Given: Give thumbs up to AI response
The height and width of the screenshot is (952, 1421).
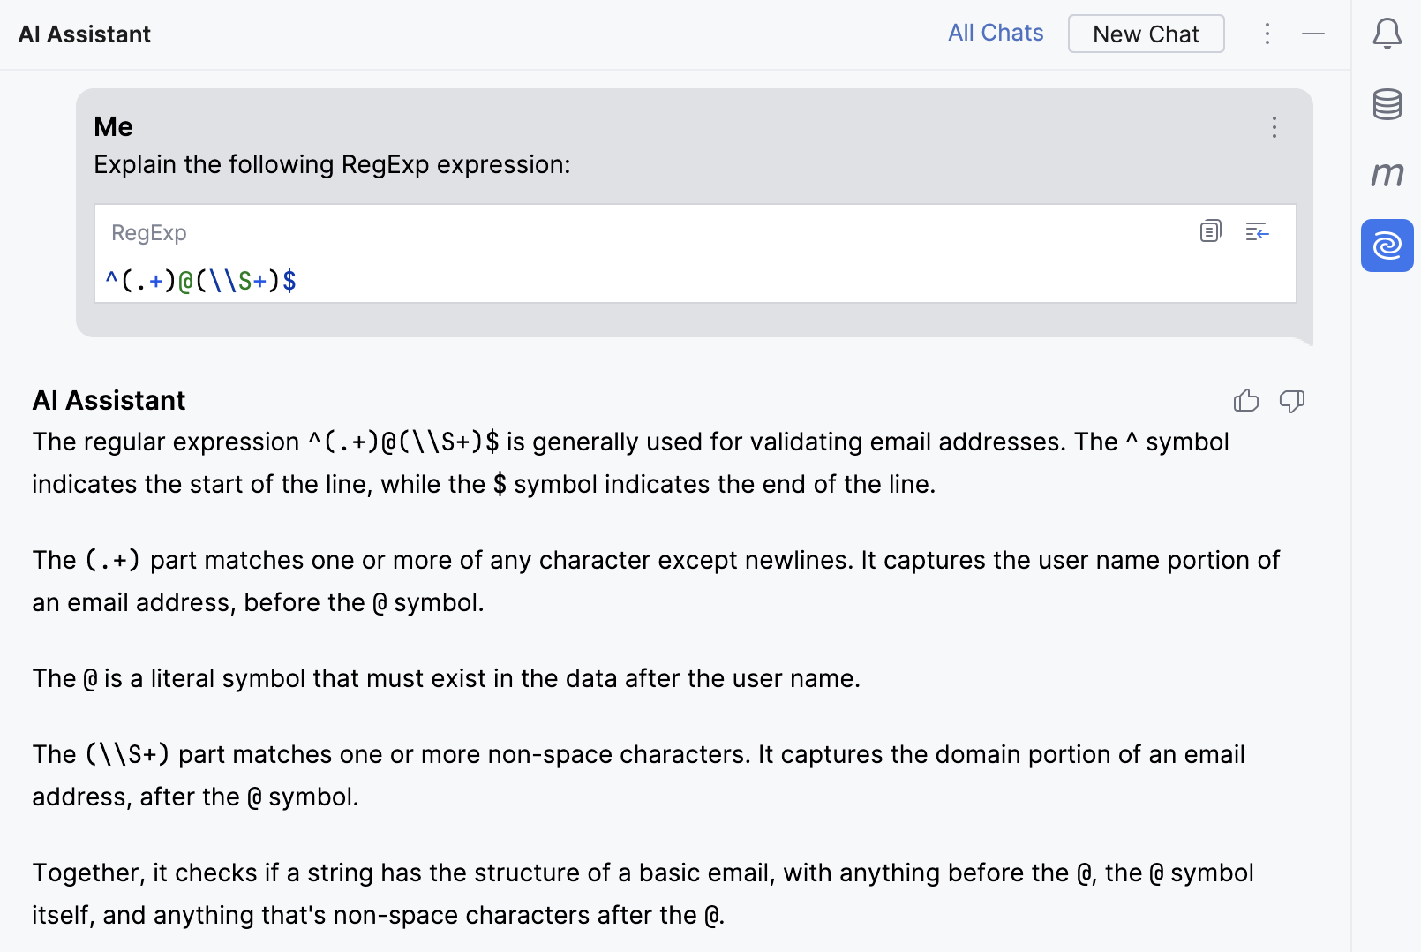Looking at the screenshot, I should tap(1246, 401).
